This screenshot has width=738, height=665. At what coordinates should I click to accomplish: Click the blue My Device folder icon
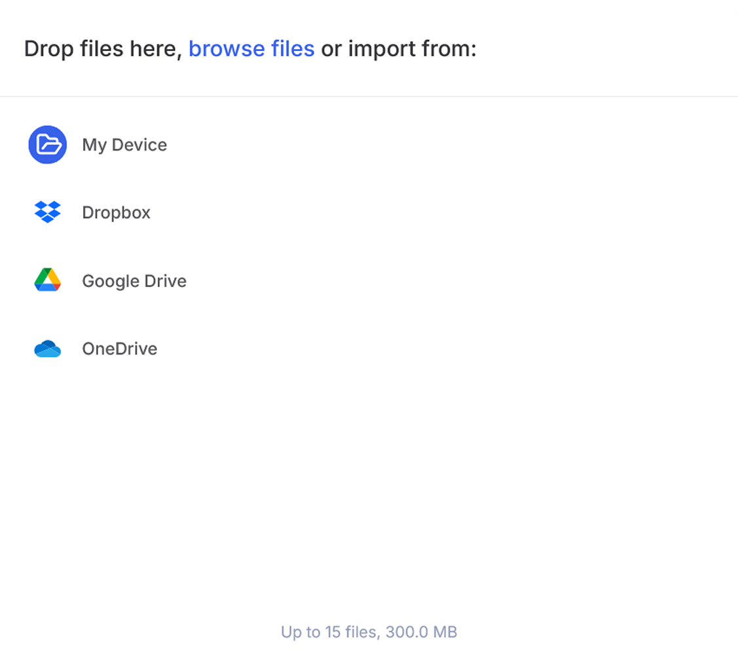pyautogui.click(x=47, y=145)
